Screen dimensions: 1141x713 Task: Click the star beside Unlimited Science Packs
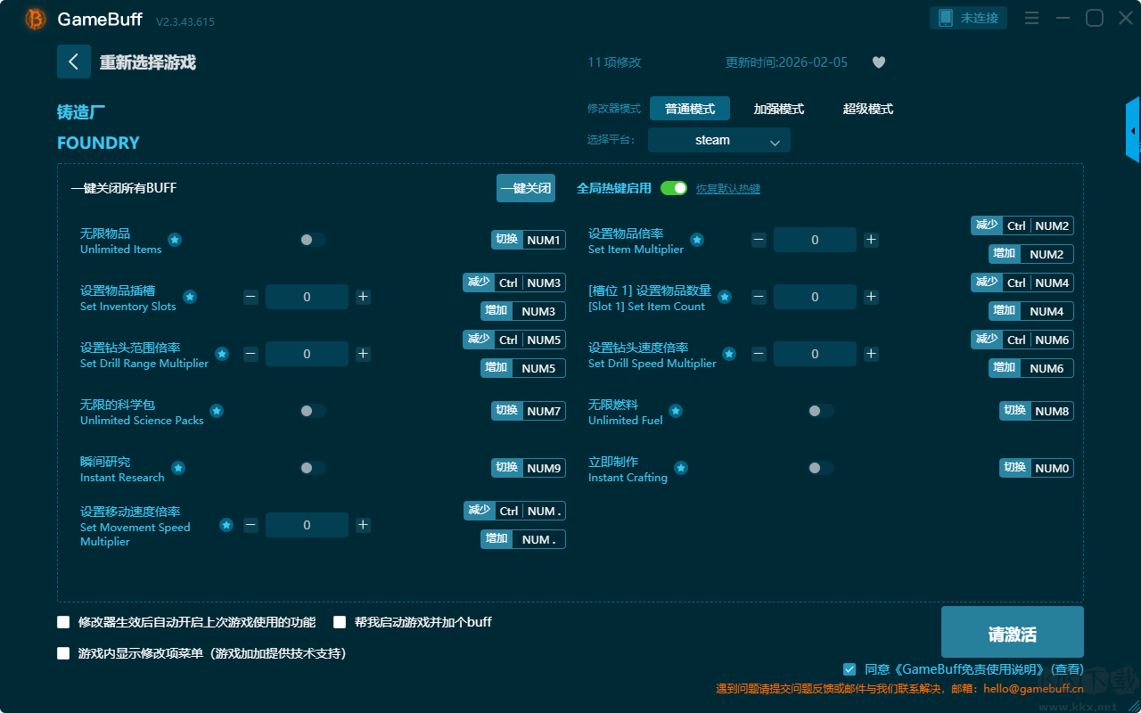tap(217, 411)
